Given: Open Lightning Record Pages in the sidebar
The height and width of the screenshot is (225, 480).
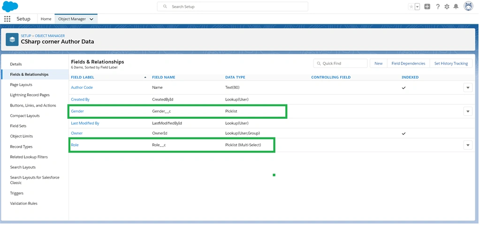Looking at the screenshot, I should (x=30, y=95).
